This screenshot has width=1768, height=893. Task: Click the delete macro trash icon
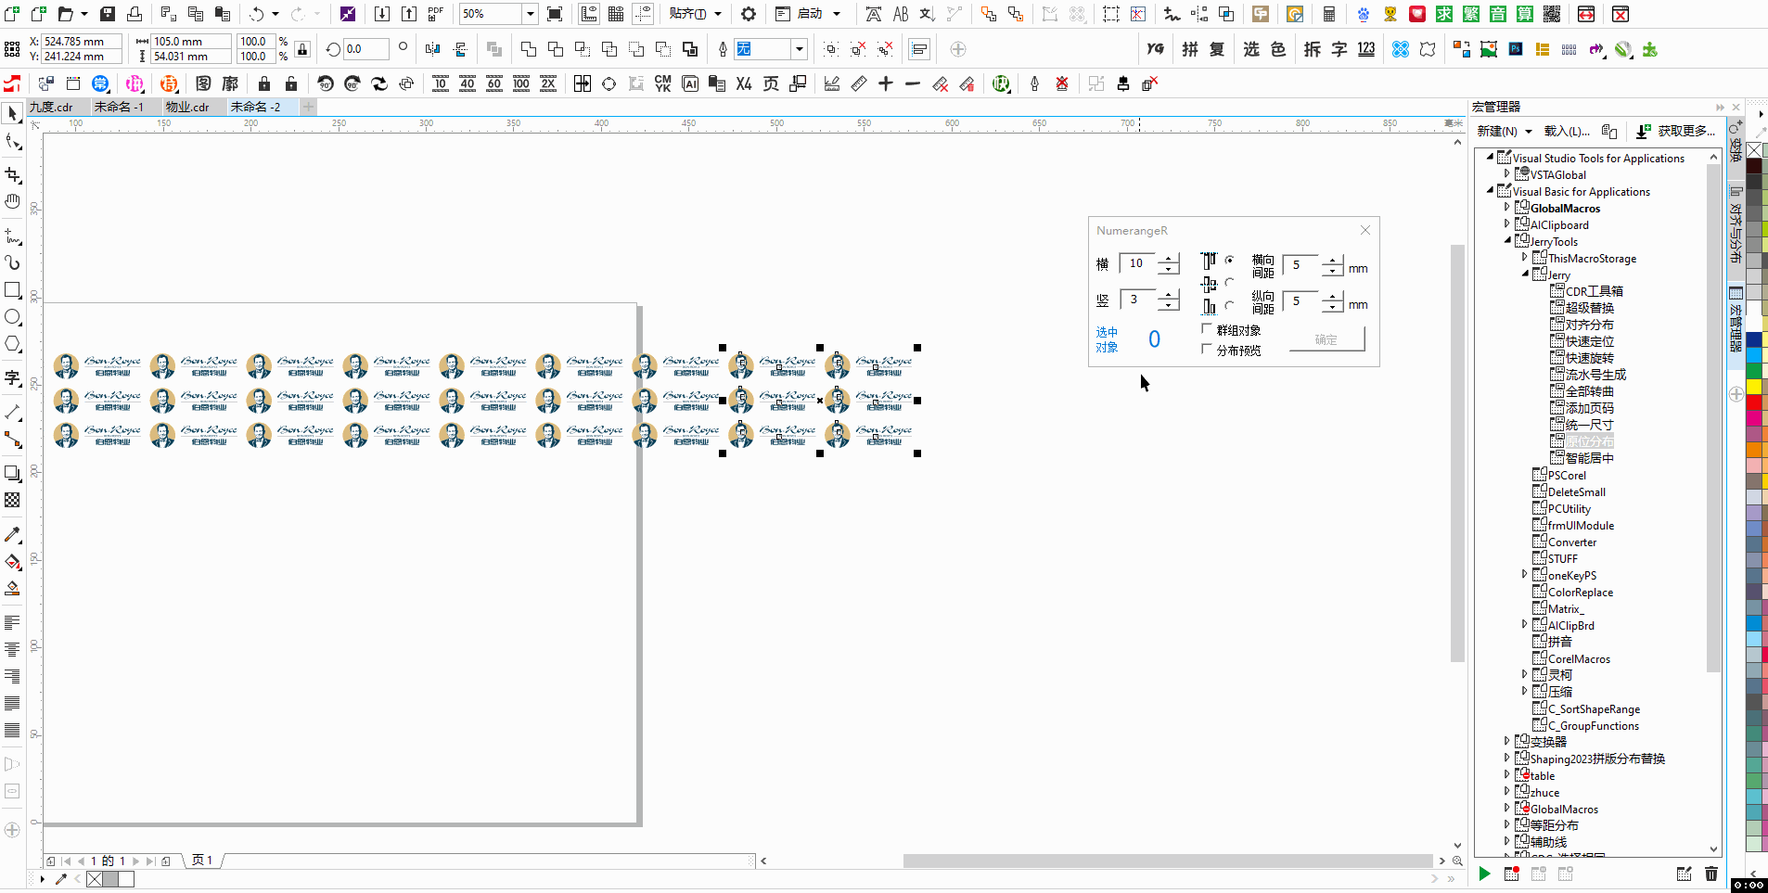tap(1711, 874)
